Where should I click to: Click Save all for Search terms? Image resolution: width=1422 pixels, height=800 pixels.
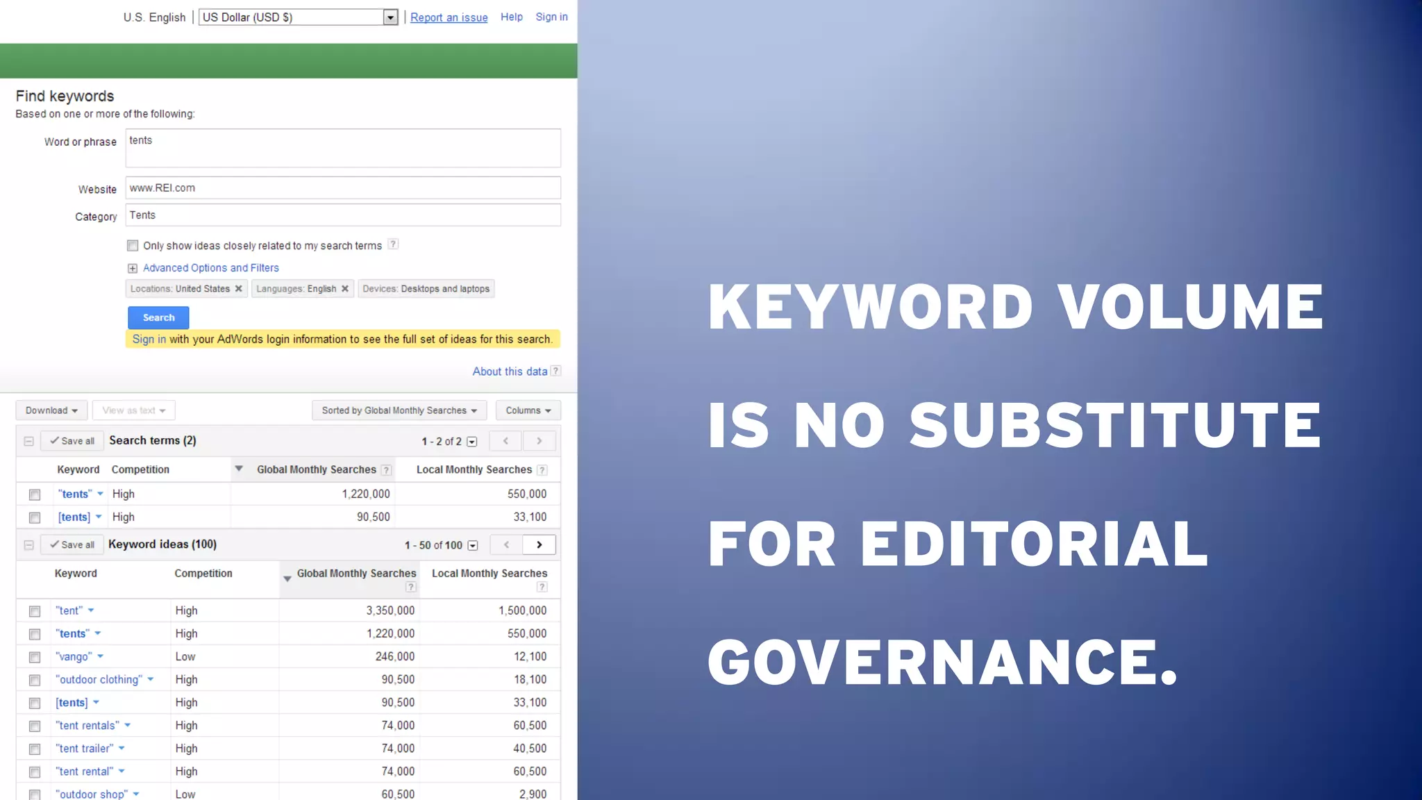72,441
